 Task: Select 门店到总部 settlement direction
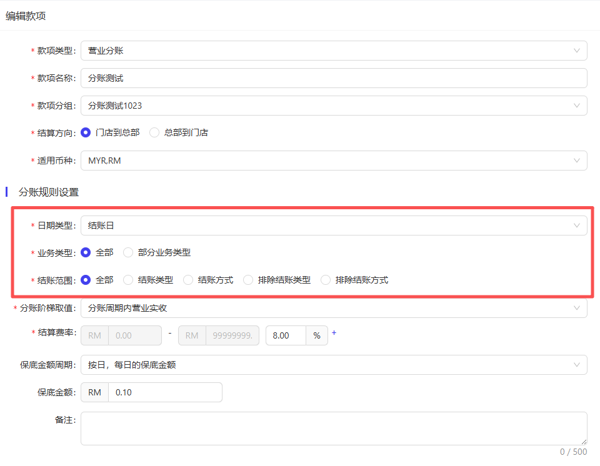pyautogui.click(x=86, y=132)
